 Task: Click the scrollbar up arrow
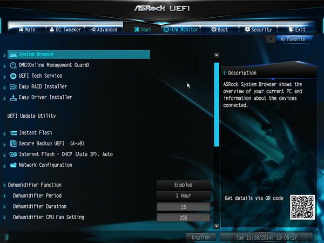[x=217, y=55]
